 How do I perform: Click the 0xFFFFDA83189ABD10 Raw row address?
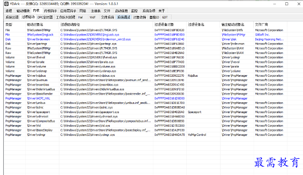click(x=169, y=48)
